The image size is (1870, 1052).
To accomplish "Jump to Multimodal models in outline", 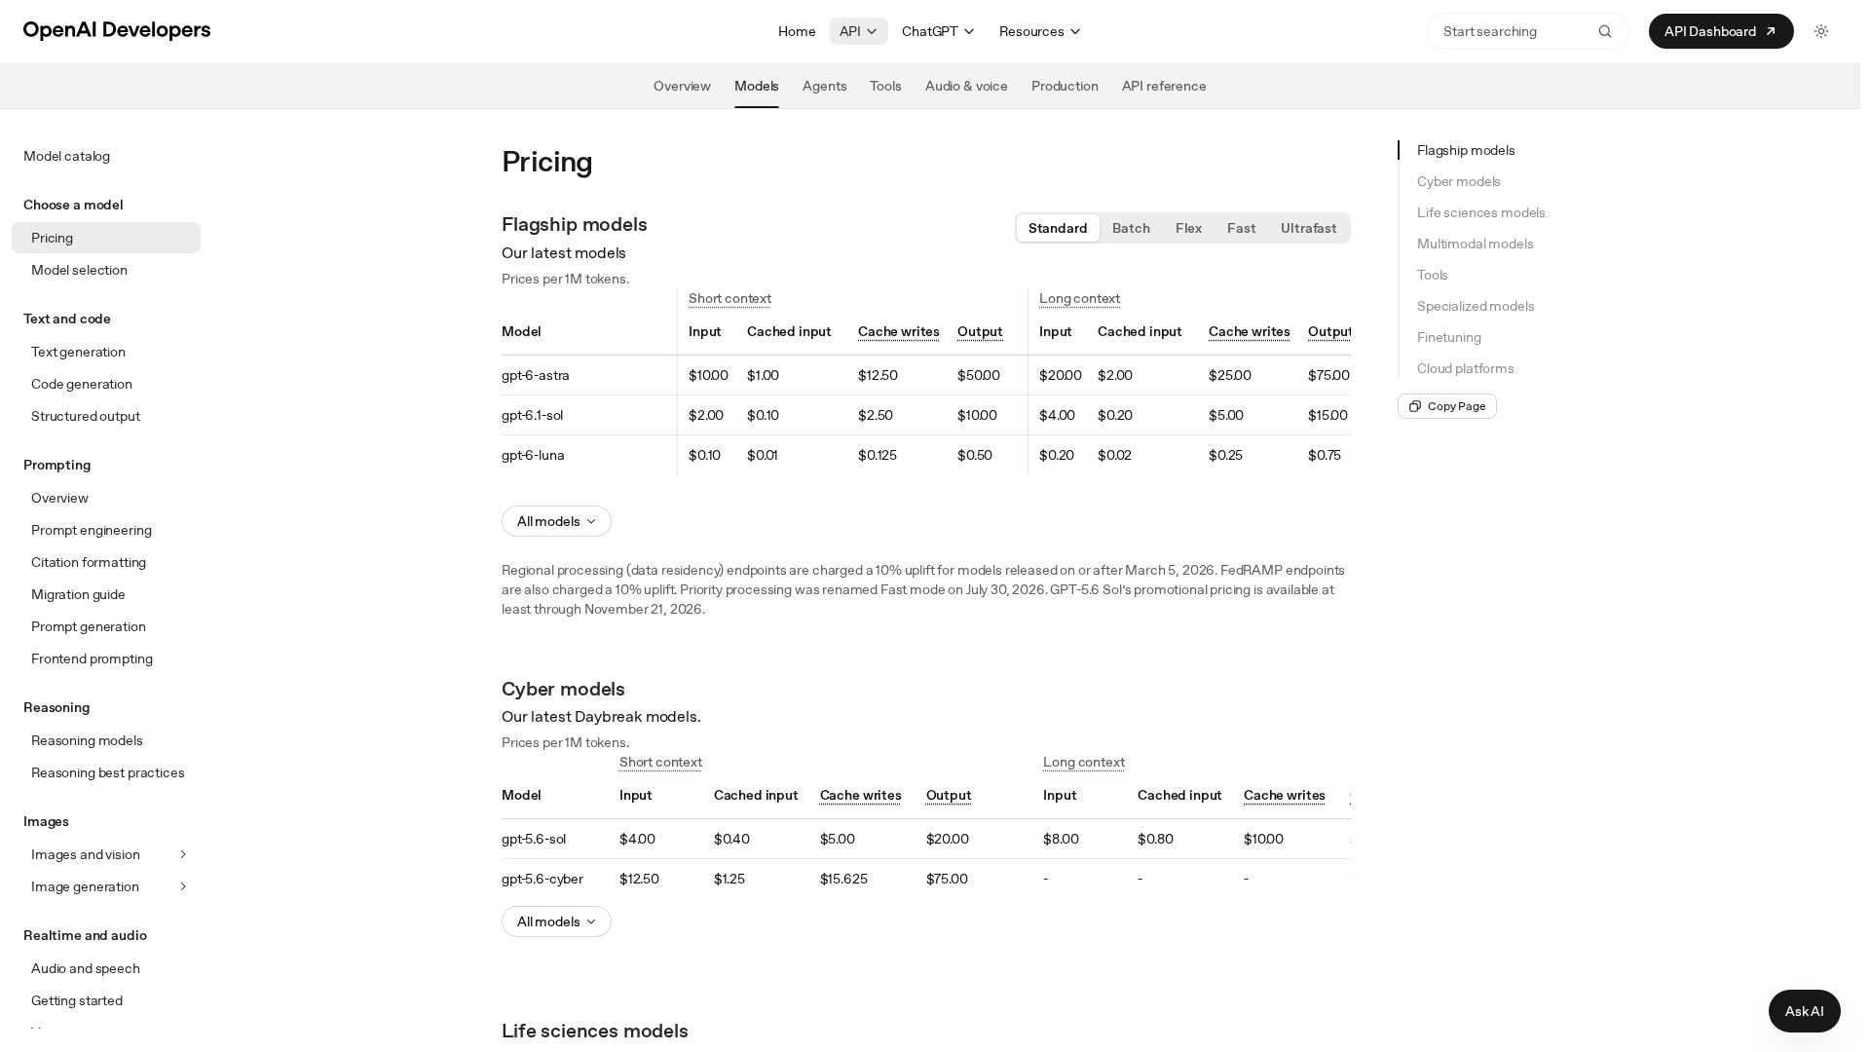I will [1475, 244].
